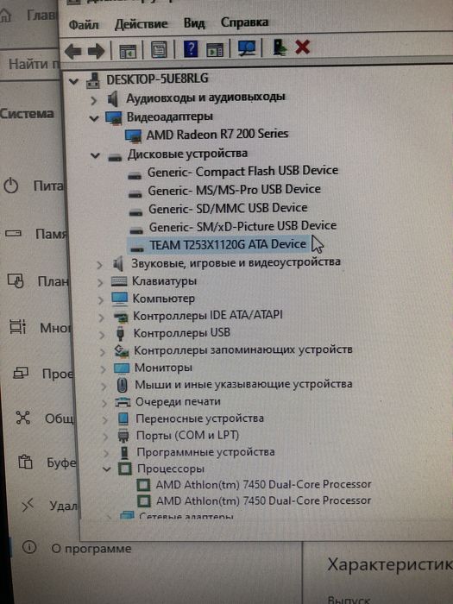The width and height of the screenshot is (453, 604).
Task: Open О программе in settings sidebar
Action: point(91,549)
